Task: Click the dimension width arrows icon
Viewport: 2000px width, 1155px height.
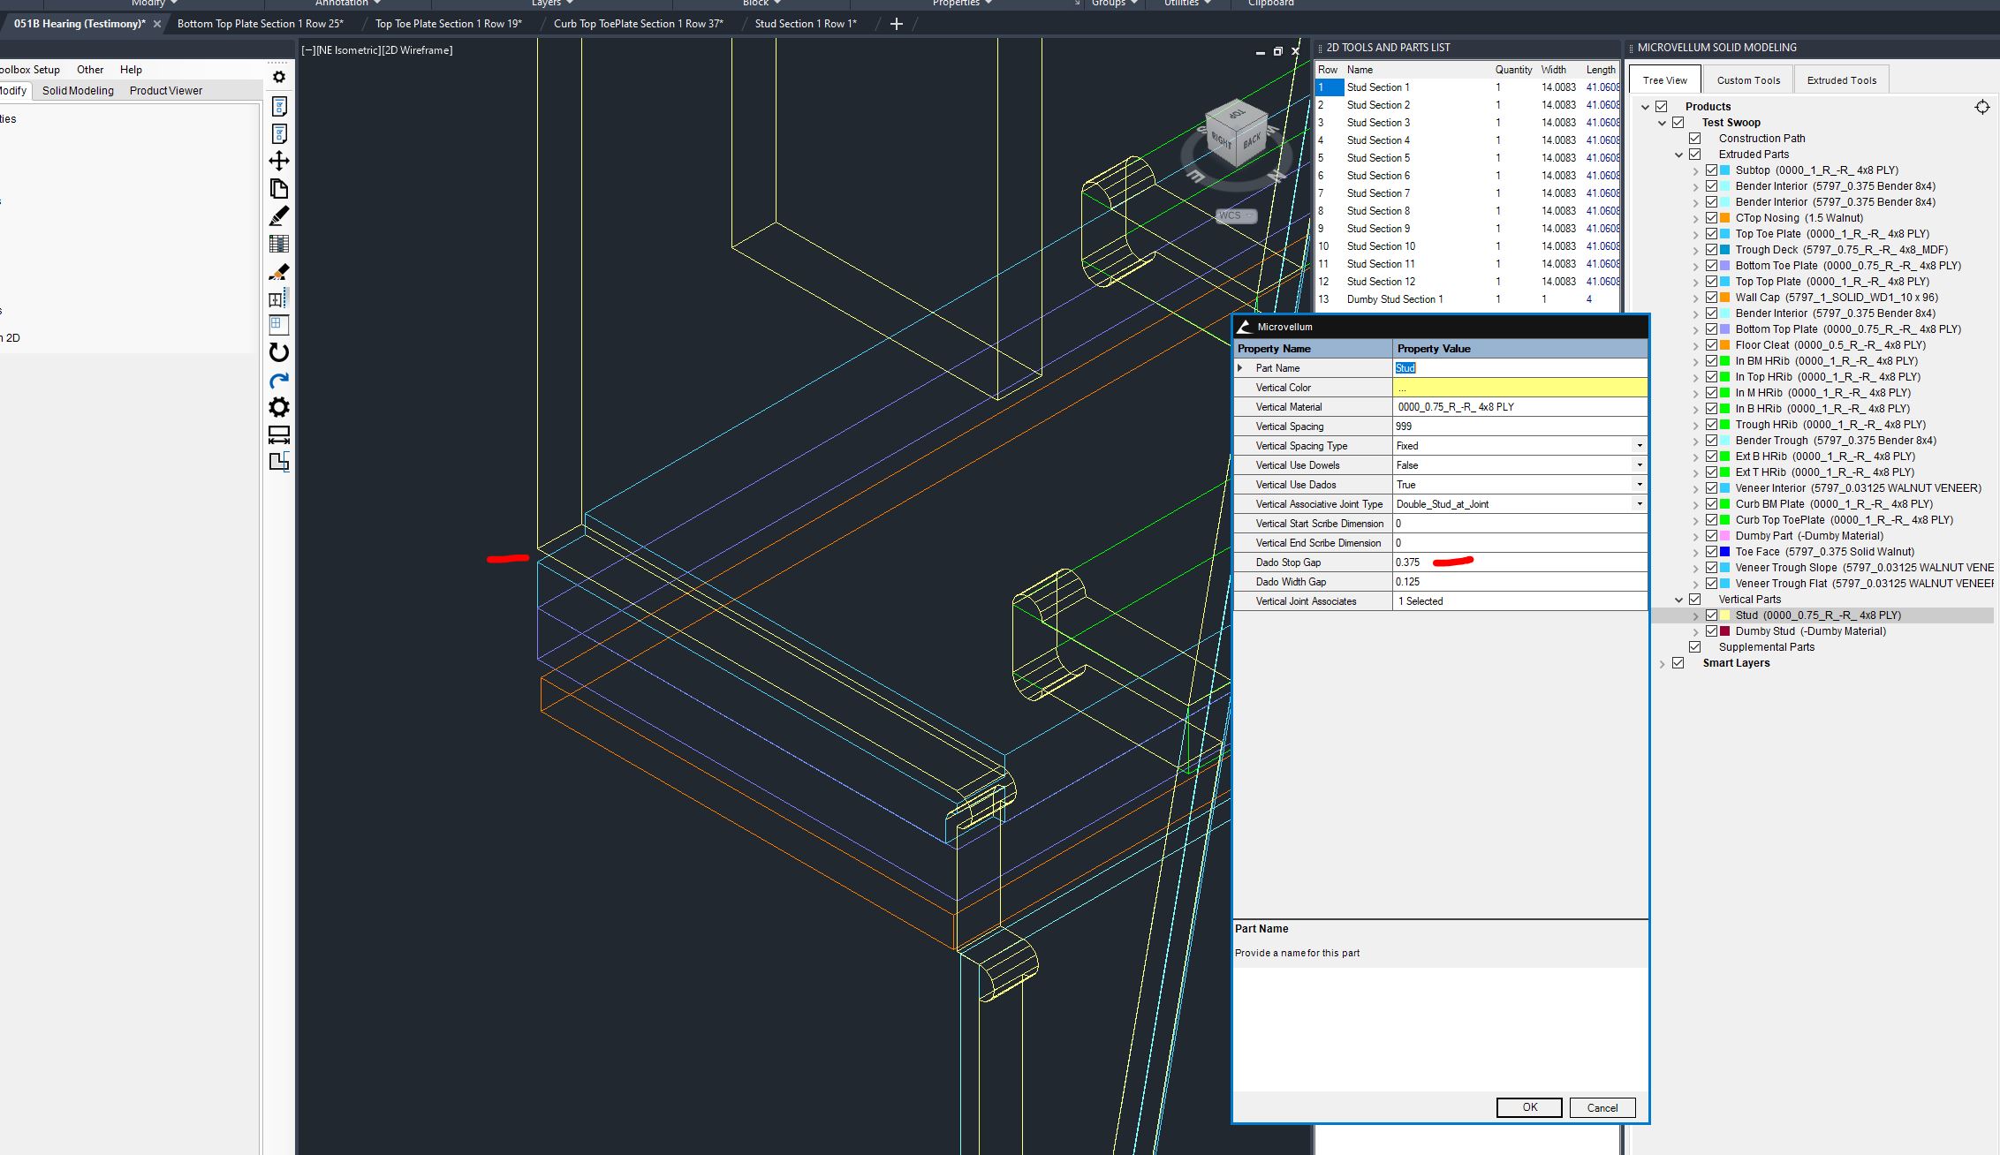Action: [279, 434]
